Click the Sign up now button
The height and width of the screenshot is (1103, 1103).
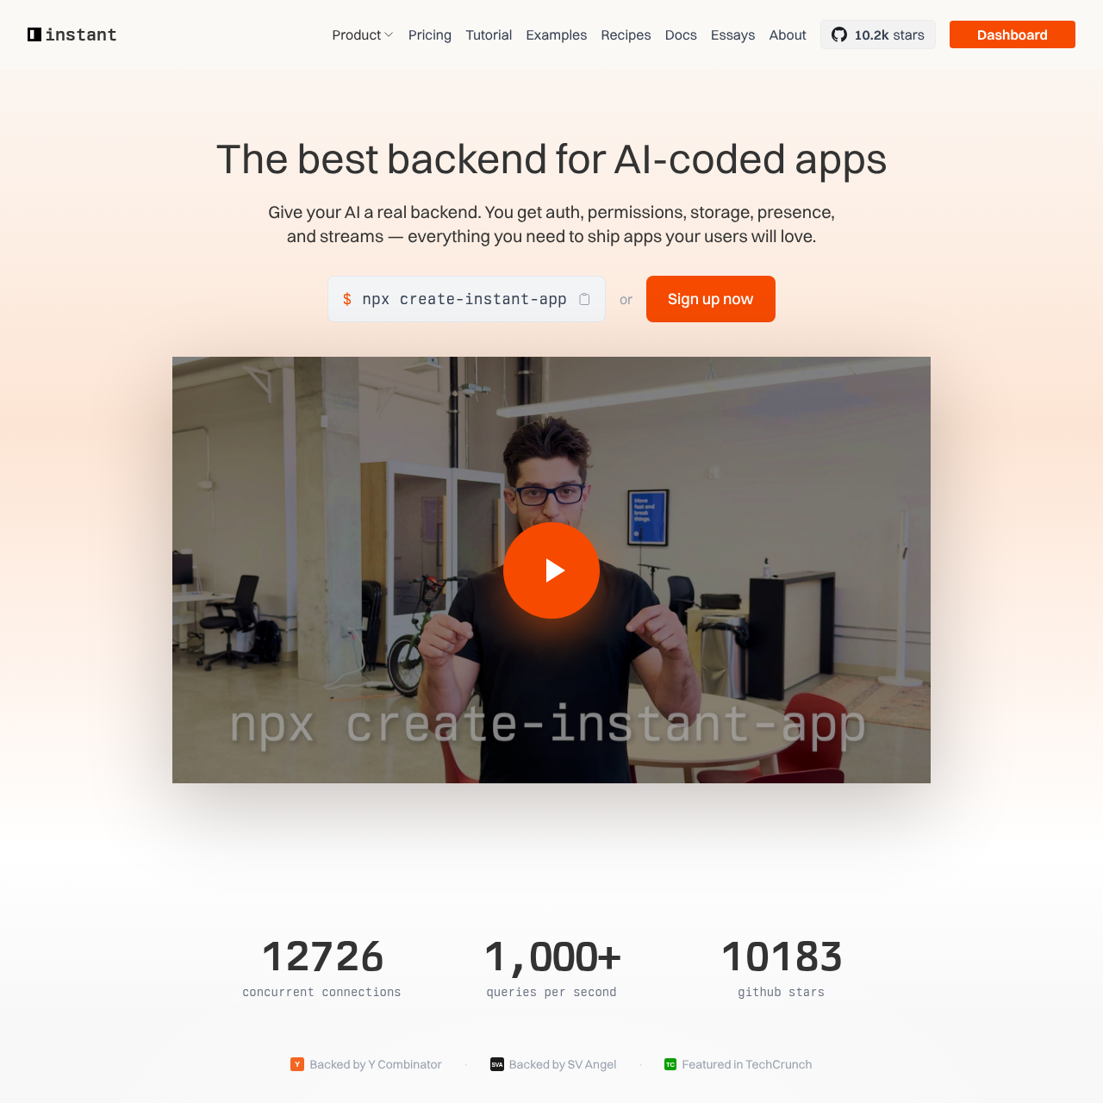pos(711,299)
